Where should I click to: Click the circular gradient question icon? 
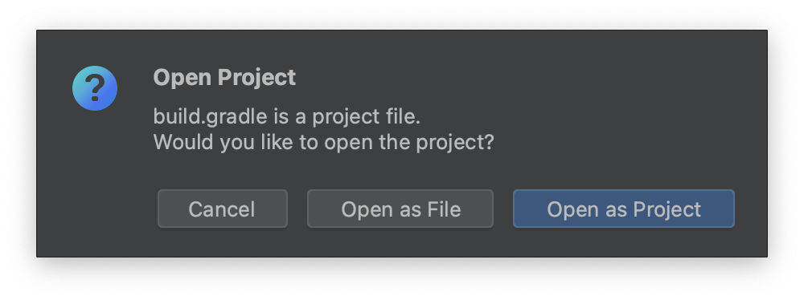click(95, 88)
